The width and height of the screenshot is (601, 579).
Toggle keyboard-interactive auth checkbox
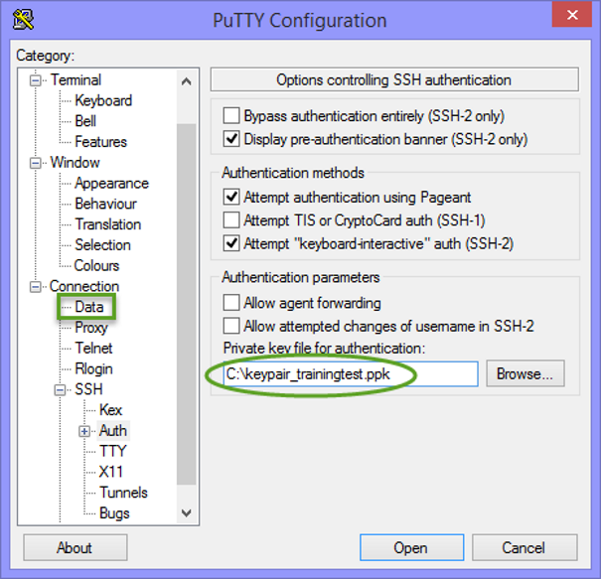(x=231, y=243)
